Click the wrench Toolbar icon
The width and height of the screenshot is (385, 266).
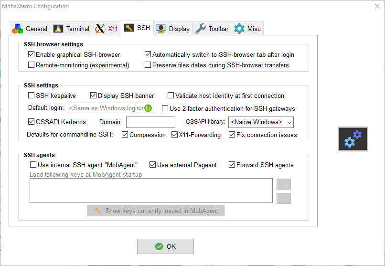pyautogui.click(x=201, y=29)
